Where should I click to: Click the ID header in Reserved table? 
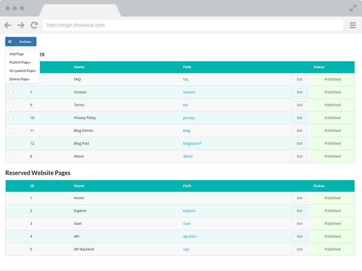tap(32, 186)
